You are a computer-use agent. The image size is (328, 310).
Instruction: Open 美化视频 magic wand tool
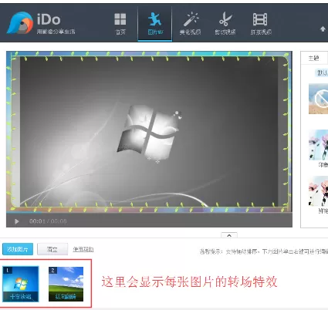click(x=190, y=23)
